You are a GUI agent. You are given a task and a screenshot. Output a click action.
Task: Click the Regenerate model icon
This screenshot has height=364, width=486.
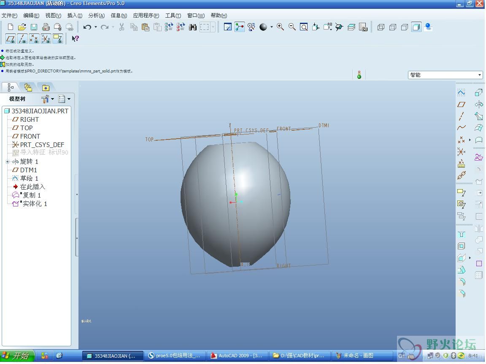tap(169, 27)
